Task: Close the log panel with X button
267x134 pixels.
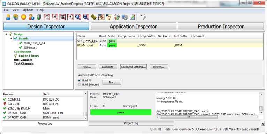Action: pos(262,124)
